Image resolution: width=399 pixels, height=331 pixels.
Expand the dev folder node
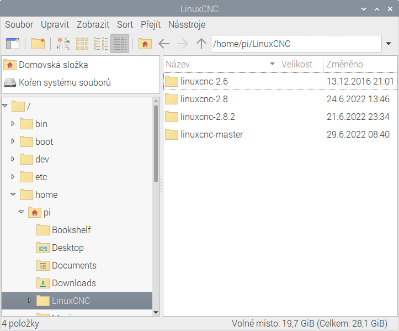[x=13, y=159]
